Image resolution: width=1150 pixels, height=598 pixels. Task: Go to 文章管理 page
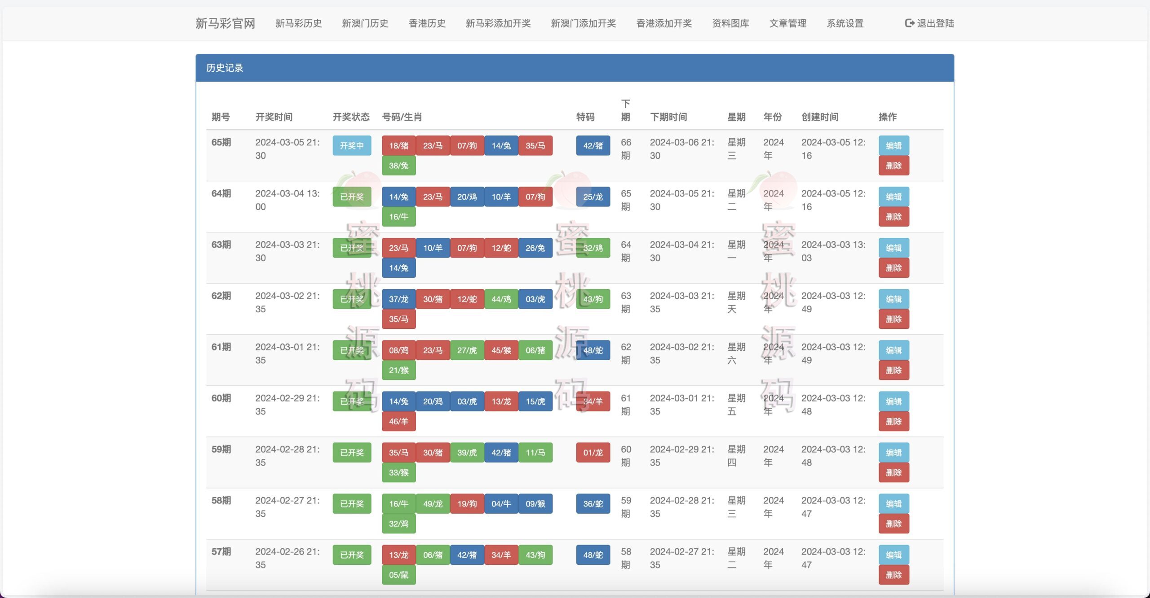click(787, 23)
